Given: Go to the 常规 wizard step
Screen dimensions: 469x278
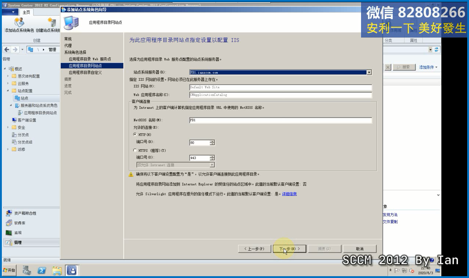Looking at the screenshot, I should pos(68,39).
